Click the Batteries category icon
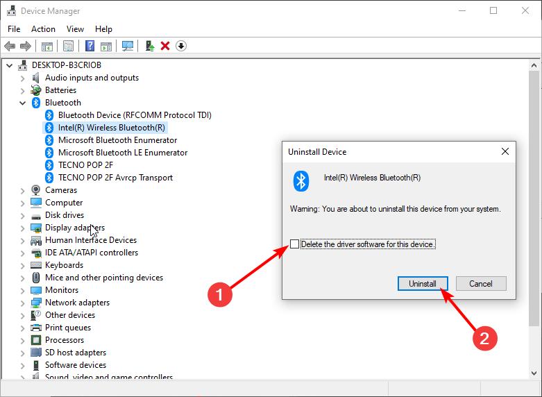 tap(36, 90)
